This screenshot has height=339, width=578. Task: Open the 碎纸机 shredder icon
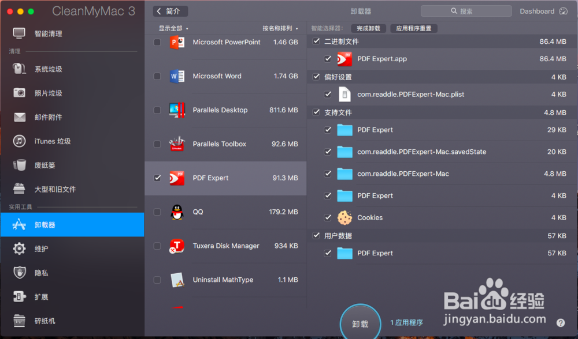click(19, 321)
